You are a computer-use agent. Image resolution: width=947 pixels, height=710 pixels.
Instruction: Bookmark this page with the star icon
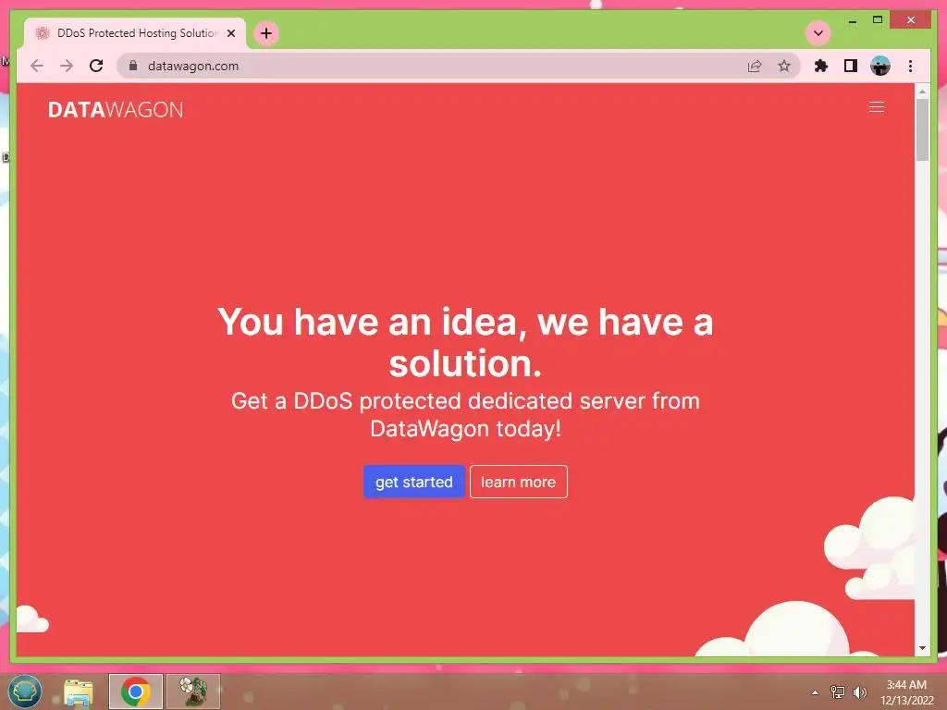[x=784, y=66]
